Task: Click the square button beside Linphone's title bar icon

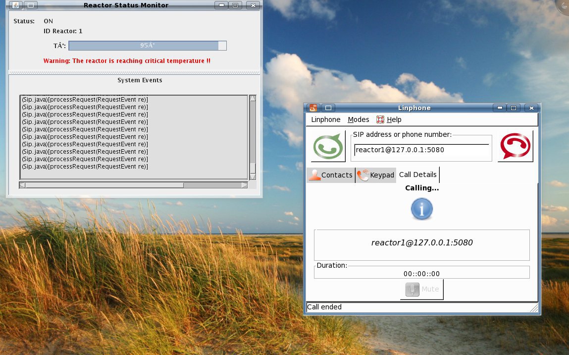Action: coord(328,108)
